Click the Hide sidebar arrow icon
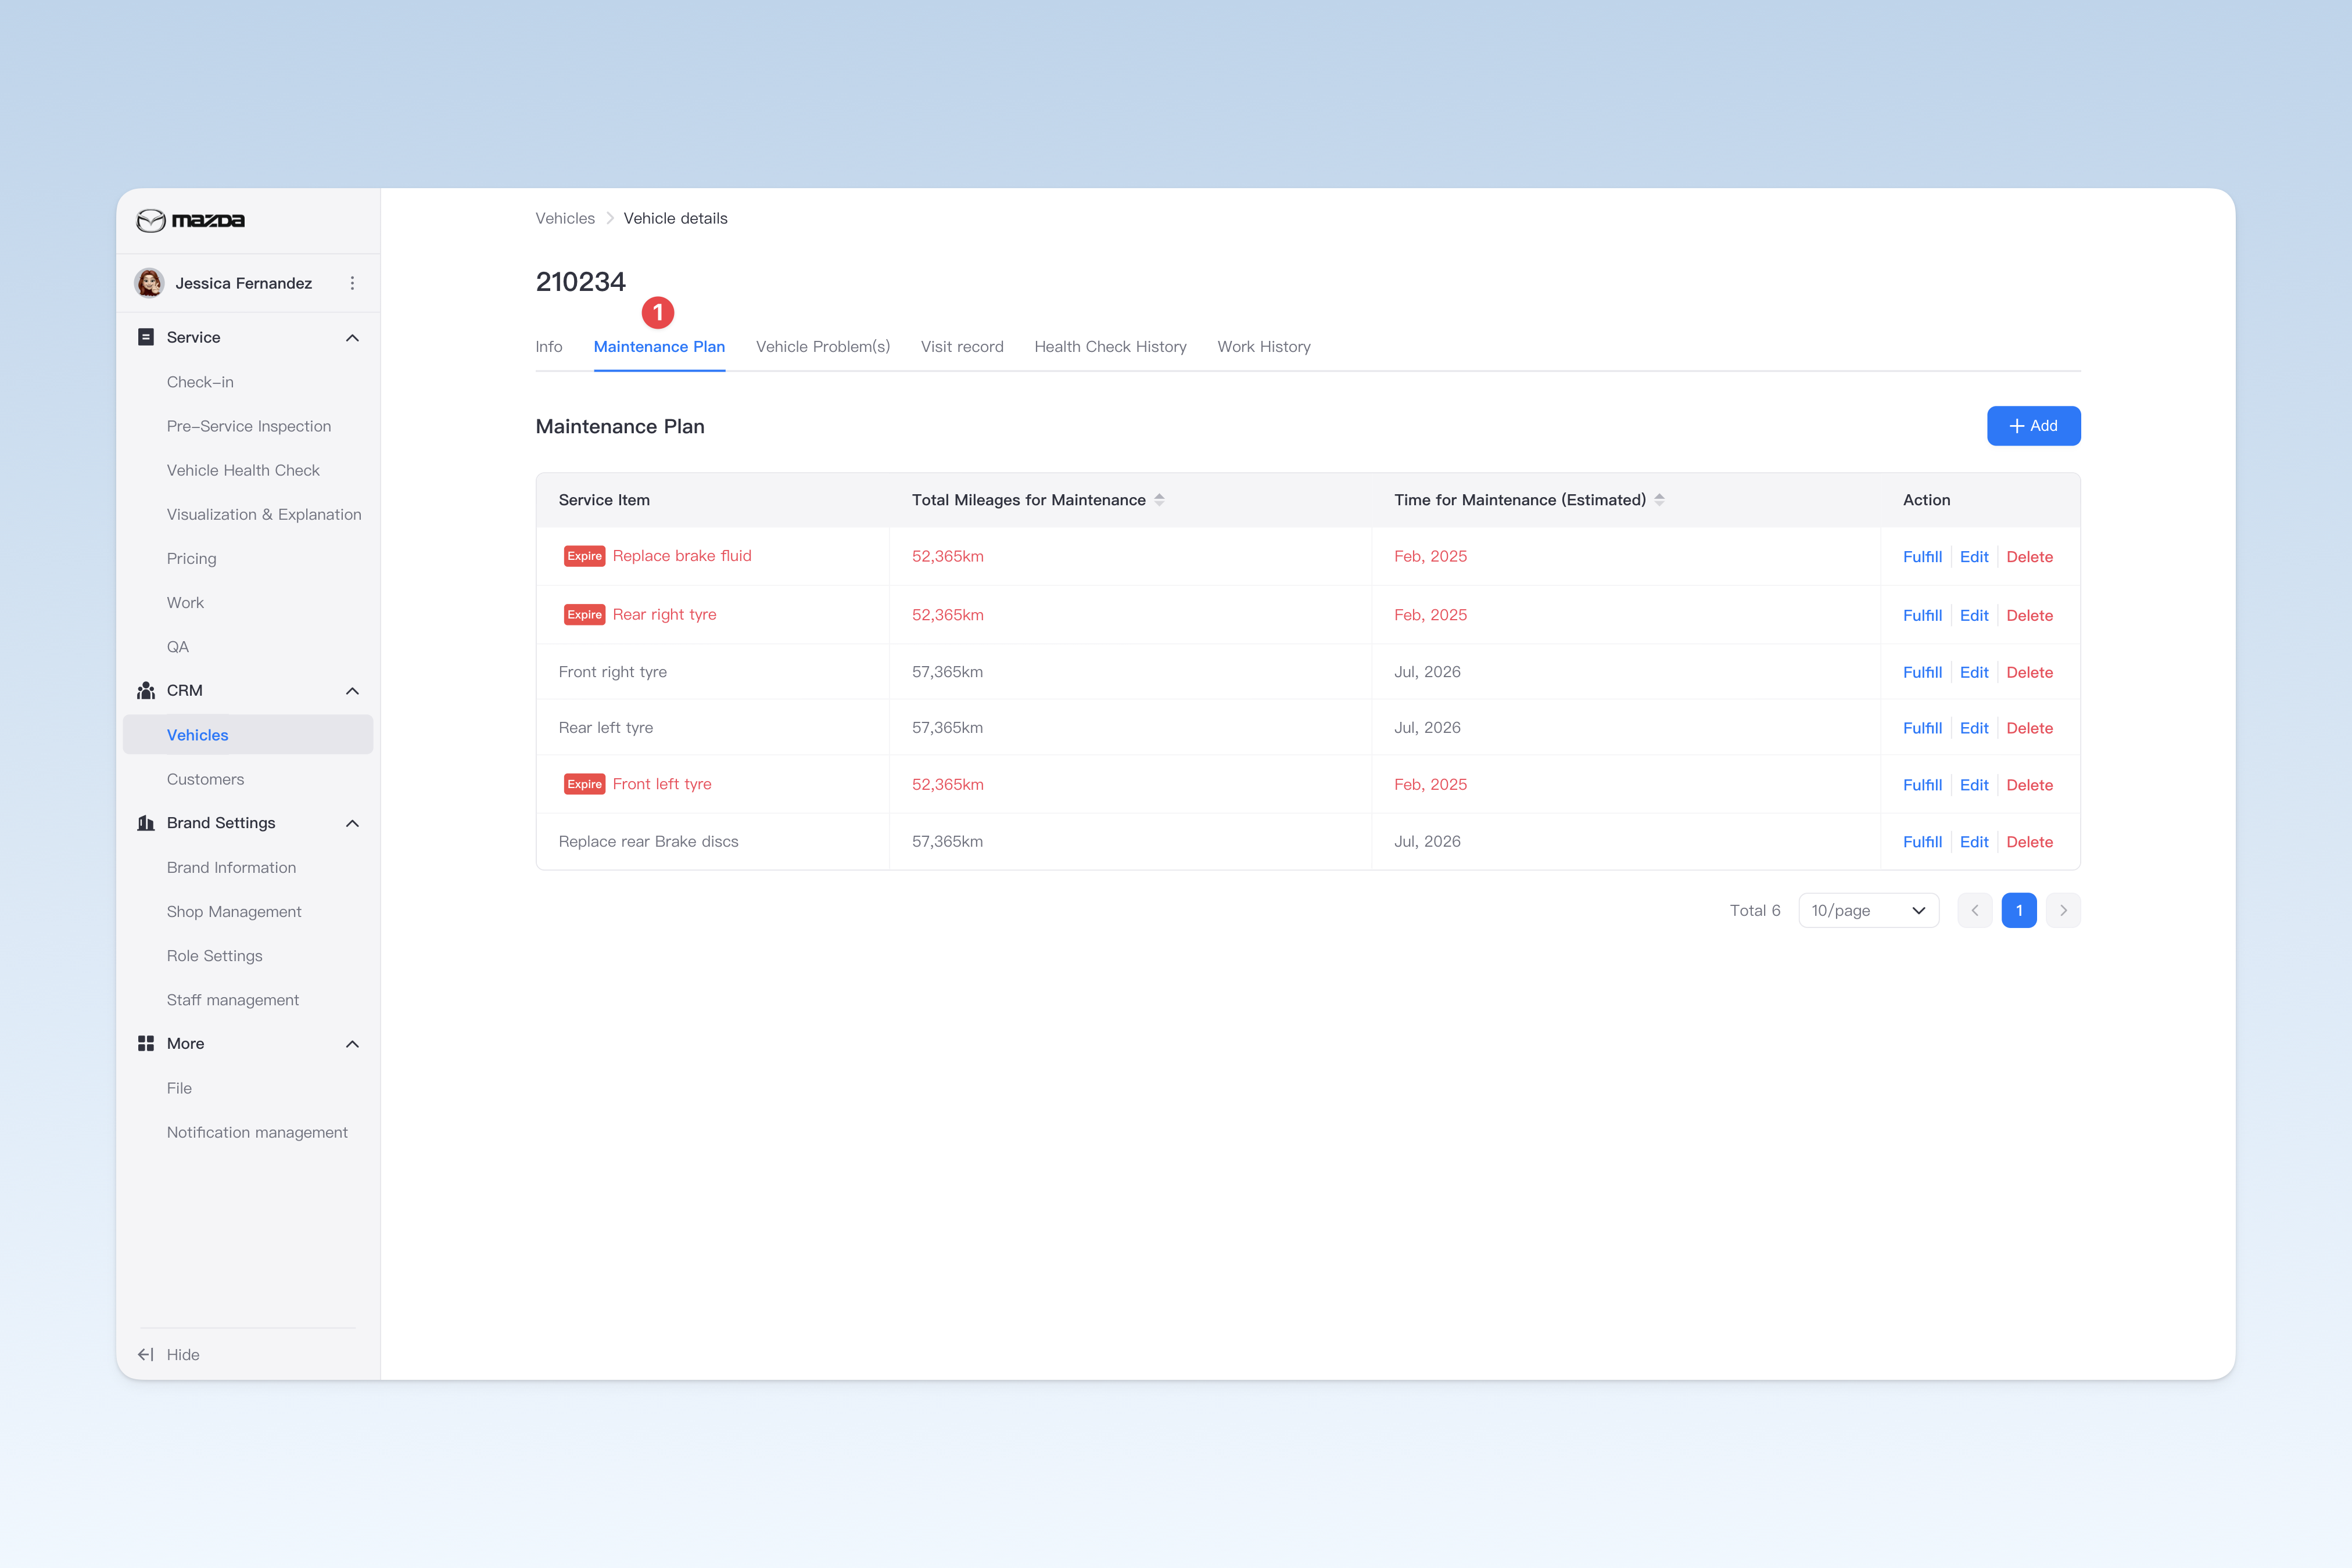Image resolution: width=2352 pixels, height=1568 pixels. pos(146,1354)
